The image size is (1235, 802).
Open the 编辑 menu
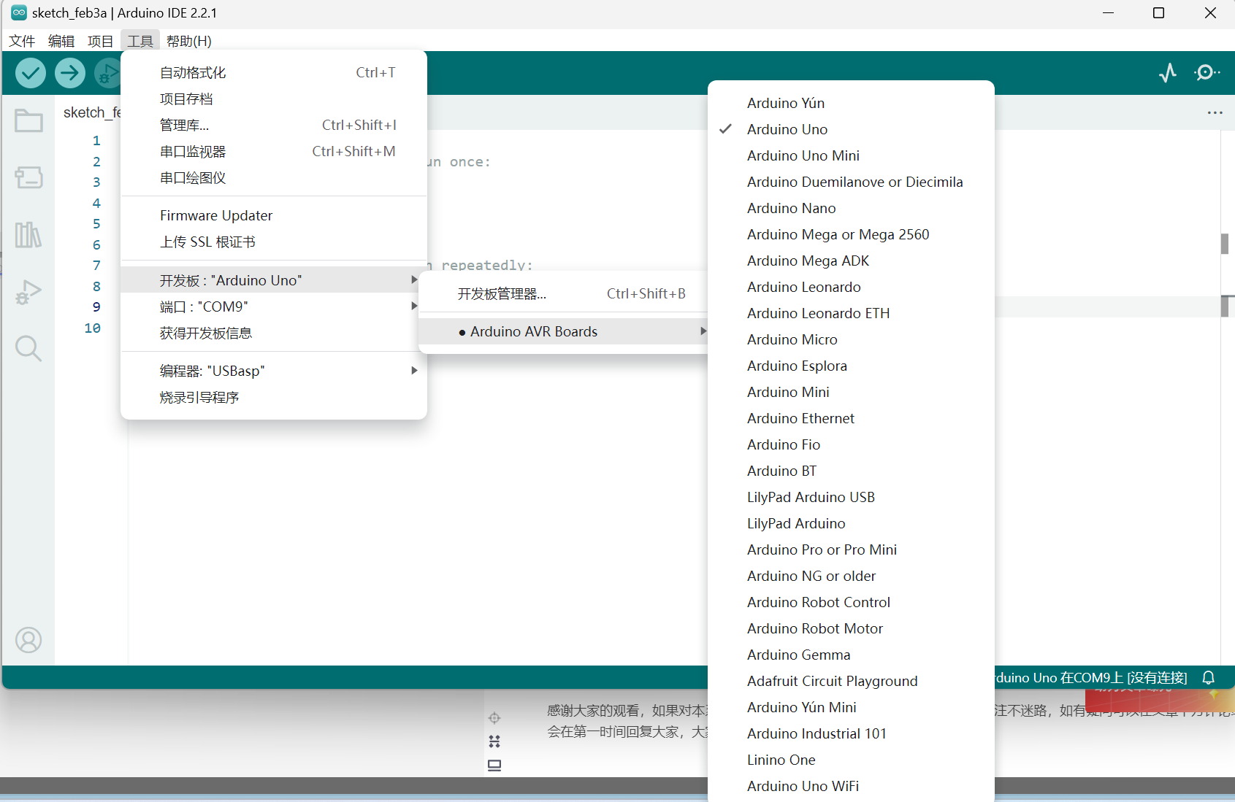[61, 41]
